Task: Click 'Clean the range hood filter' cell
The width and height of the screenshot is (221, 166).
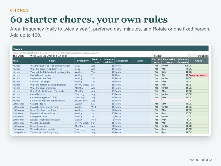Action: click(52, 97)
